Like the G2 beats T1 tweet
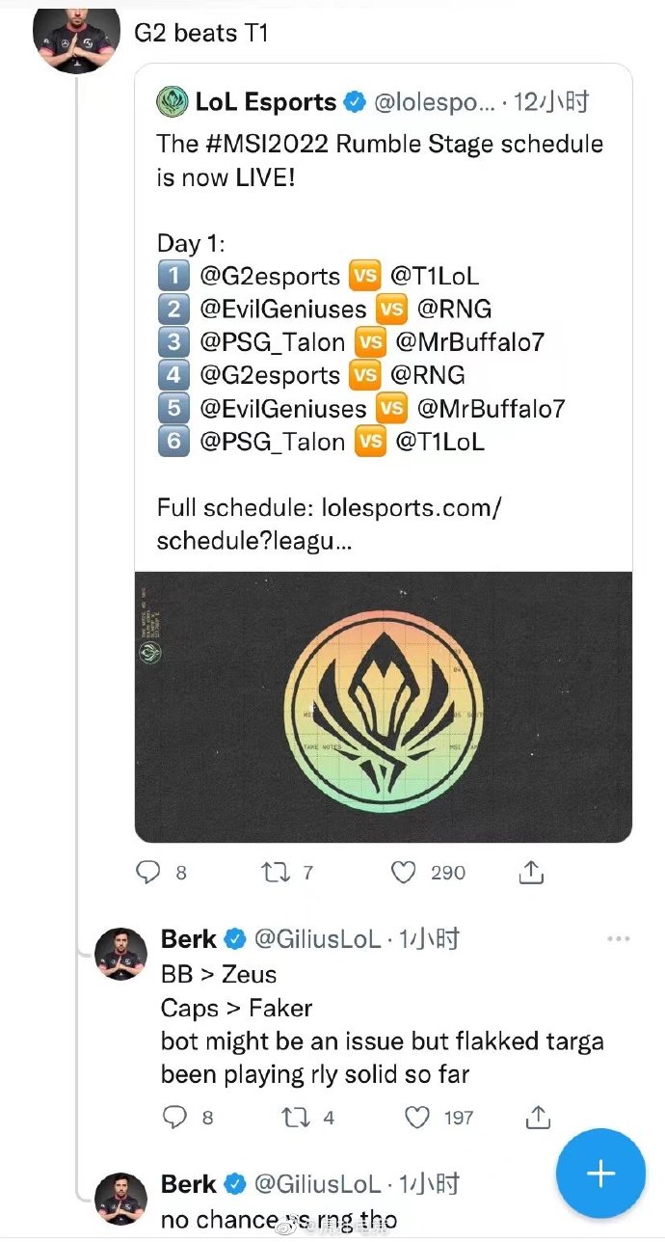Image resolution: width=665 pixels, height=1242 pixels. coord(404,873)
